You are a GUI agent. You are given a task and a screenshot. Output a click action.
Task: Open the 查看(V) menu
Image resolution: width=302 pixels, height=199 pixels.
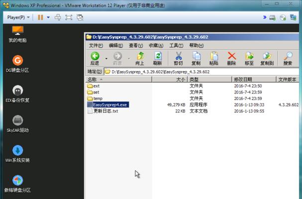(x=136, y=45)
